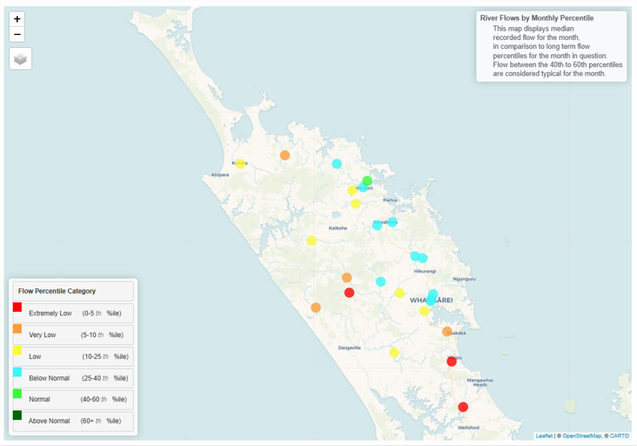Click the red Extremely Low legend swatch
Screen dimensions: 637x446
click(x=17, y=307)
